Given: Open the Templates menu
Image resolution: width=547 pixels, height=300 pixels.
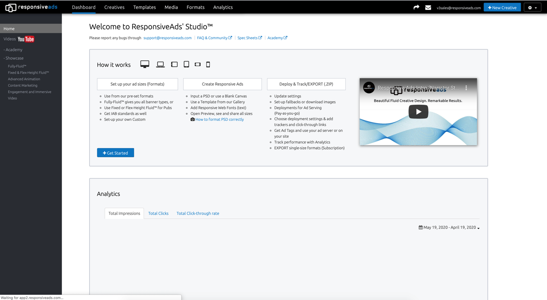Looking at the screenshot, I should click(x=144, y=7).
